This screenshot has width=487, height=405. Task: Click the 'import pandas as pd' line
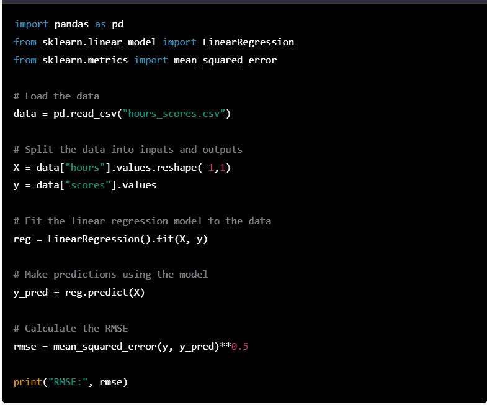pyautogui.click(x=68, y=24)
